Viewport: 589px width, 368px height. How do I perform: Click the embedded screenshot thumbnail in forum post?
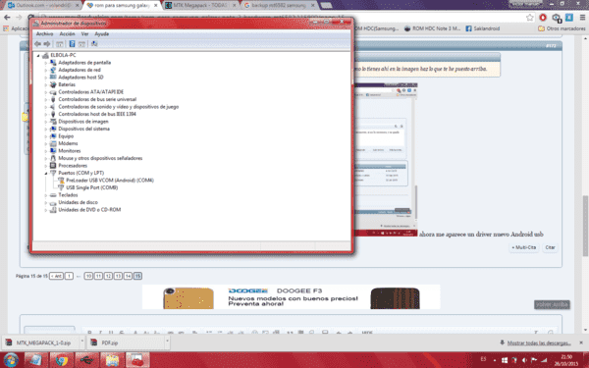386,160
